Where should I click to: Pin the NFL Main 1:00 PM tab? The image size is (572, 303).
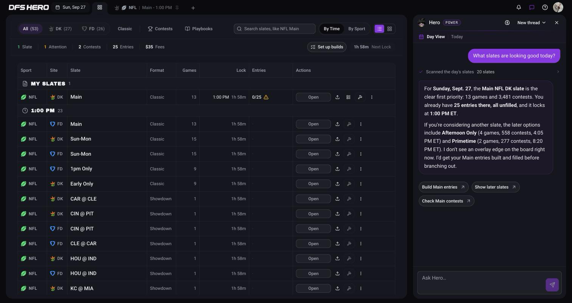click(177, 8)
